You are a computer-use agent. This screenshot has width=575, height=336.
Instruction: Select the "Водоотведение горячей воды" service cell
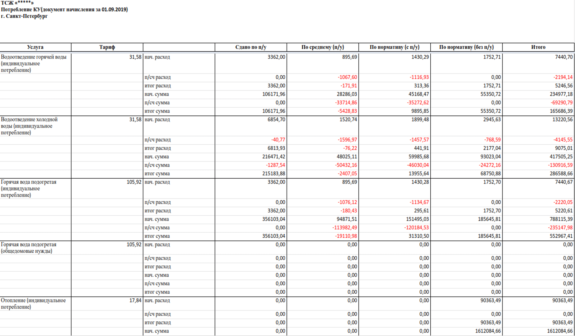(34, 63)
